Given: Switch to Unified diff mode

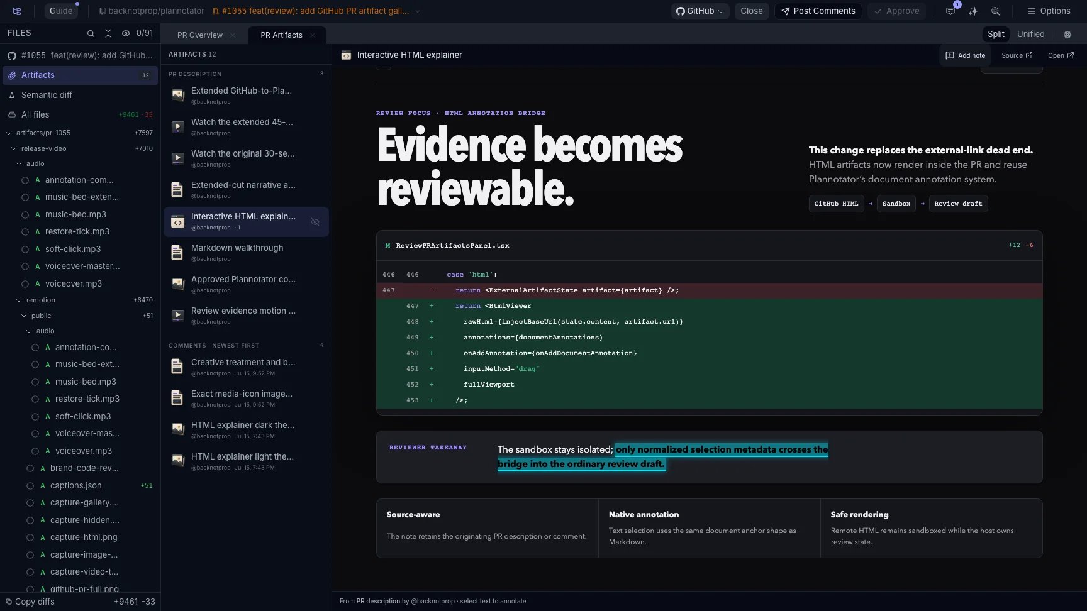Looking at the screenshot, I should [1030, 35].
